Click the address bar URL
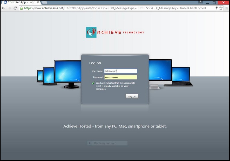The image size is (230, 161). (x=115, y=8)
